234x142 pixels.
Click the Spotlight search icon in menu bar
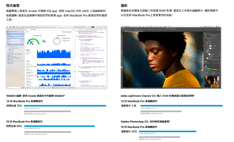point(215,26)
